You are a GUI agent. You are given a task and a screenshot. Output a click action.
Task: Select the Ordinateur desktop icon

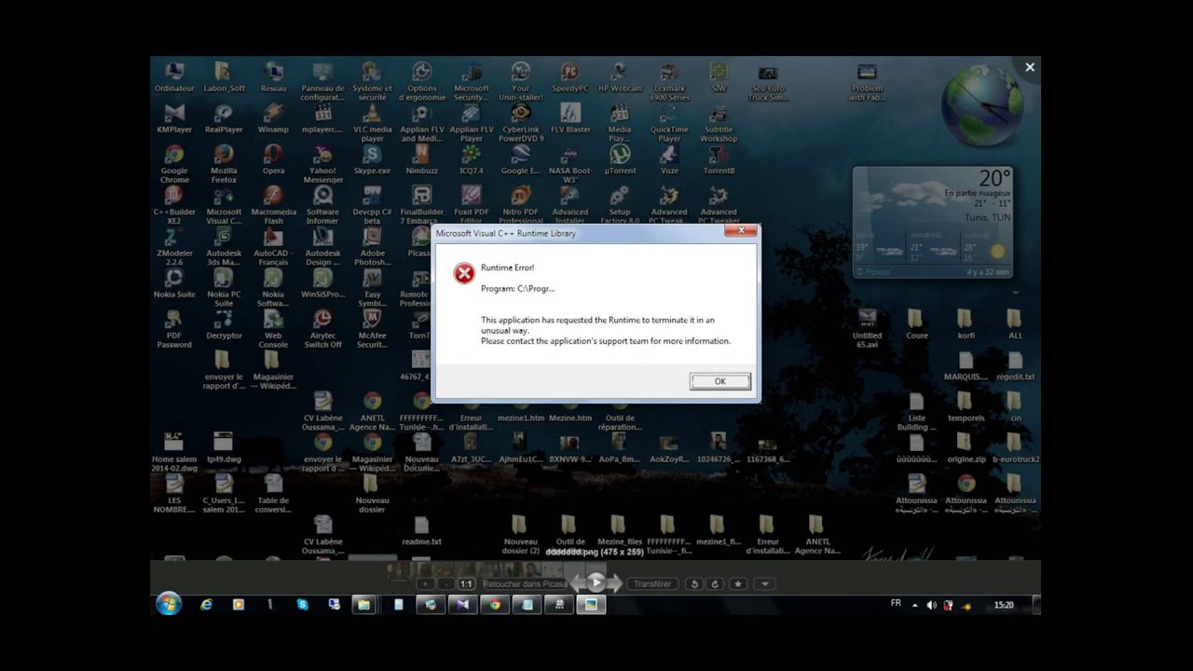(174, 78)
